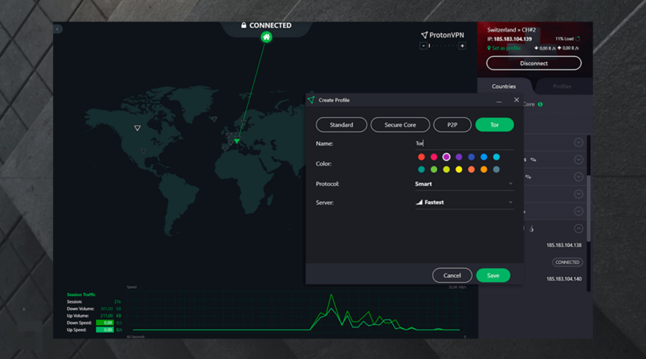Pick the lime green color swatch

point(446,169)
